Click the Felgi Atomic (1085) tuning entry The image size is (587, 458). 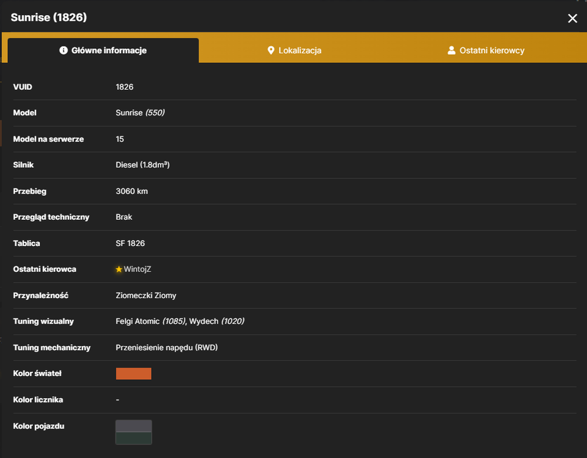[x=151, y=321]
